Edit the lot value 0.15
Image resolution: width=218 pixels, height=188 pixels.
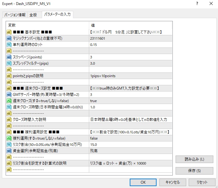pos(131,45)
